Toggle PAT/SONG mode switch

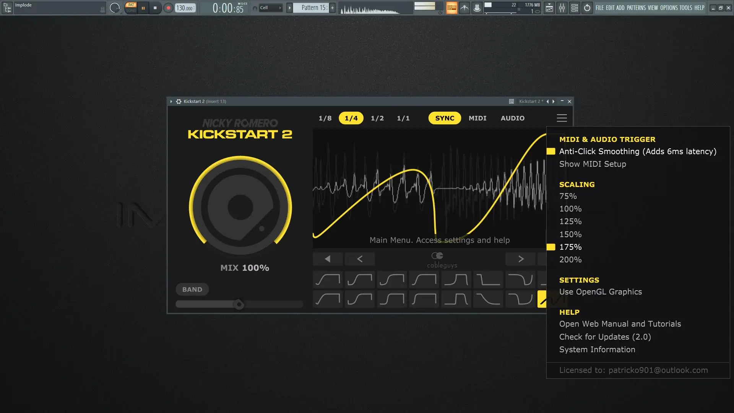(x=131, y=8)
